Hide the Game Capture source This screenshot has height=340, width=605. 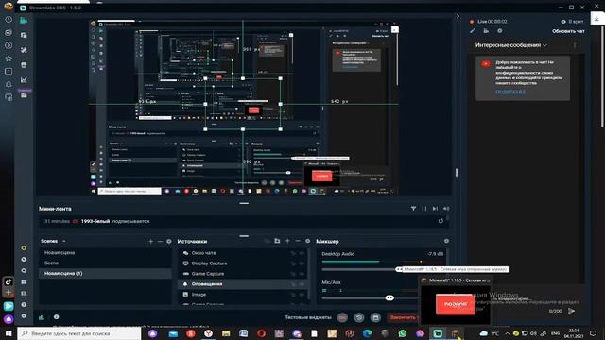click(x=302, y=274)
